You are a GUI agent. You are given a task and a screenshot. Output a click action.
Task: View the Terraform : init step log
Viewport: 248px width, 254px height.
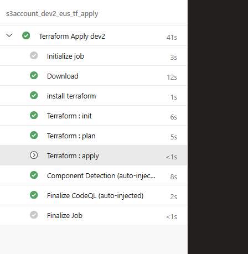(x=94, y=116)
